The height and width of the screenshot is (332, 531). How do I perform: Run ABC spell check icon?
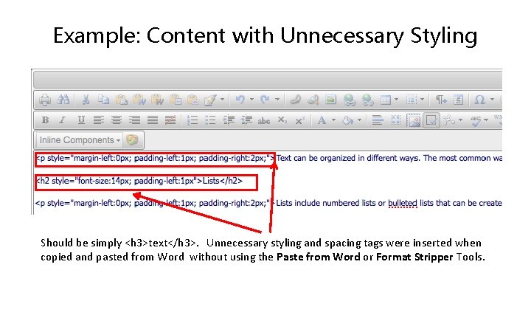pyautogui.click(x=476, y=120)
